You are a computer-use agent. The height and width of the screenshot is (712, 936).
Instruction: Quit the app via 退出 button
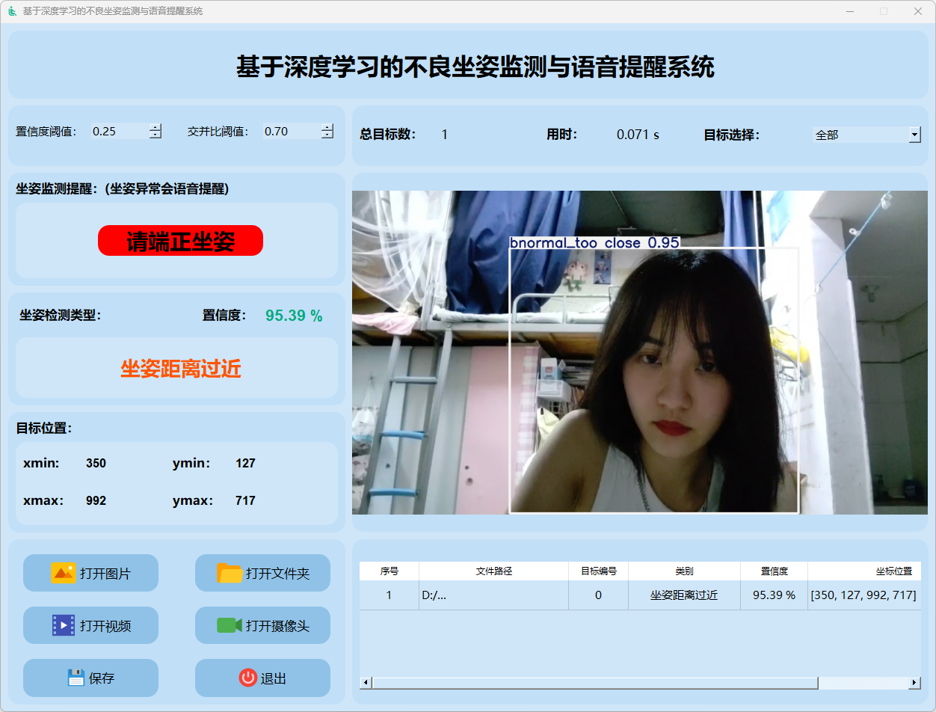pyautogui.click(x=262, y=678)
